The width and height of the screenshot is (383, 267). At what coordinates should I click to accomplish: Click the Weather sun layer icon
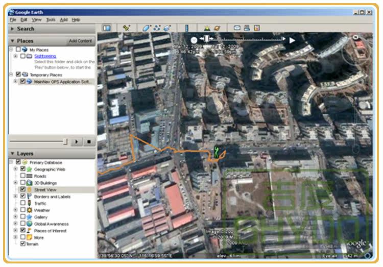click(29, 210)
